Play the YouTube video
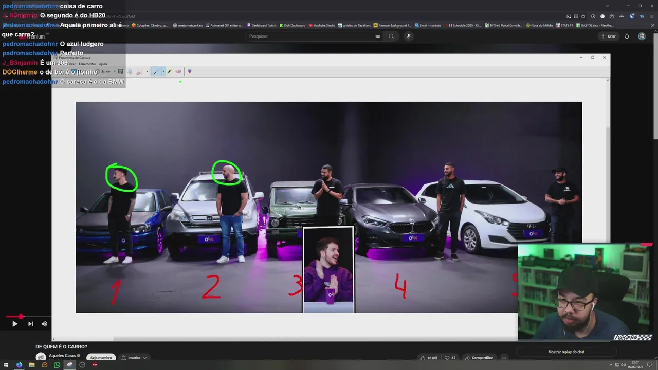 coord(15,324)
